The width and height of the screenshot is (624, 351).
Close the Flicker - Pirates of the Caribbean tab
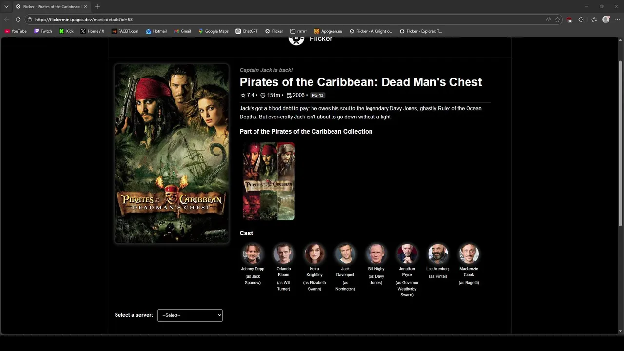pos(86,7)
